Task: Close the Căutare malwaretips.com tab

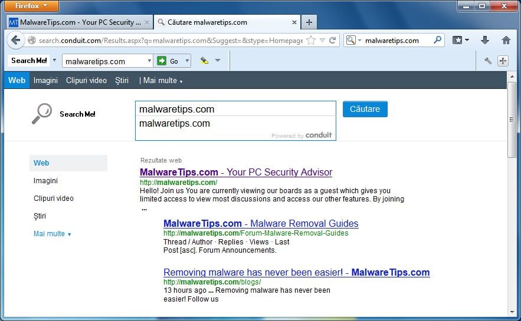Action: coord(294,22)
